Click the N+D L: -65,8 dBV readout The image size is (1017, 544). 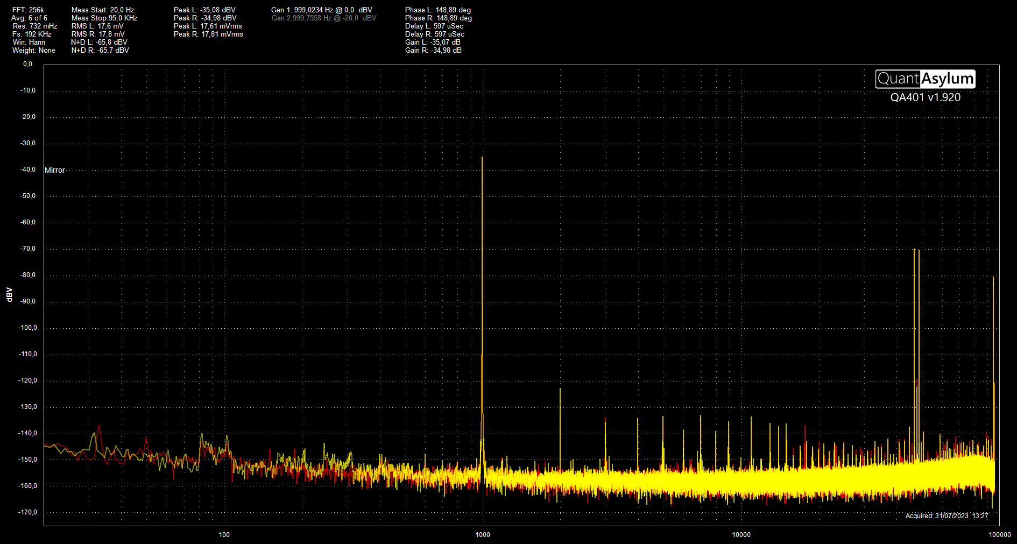[x=99, y=42]
